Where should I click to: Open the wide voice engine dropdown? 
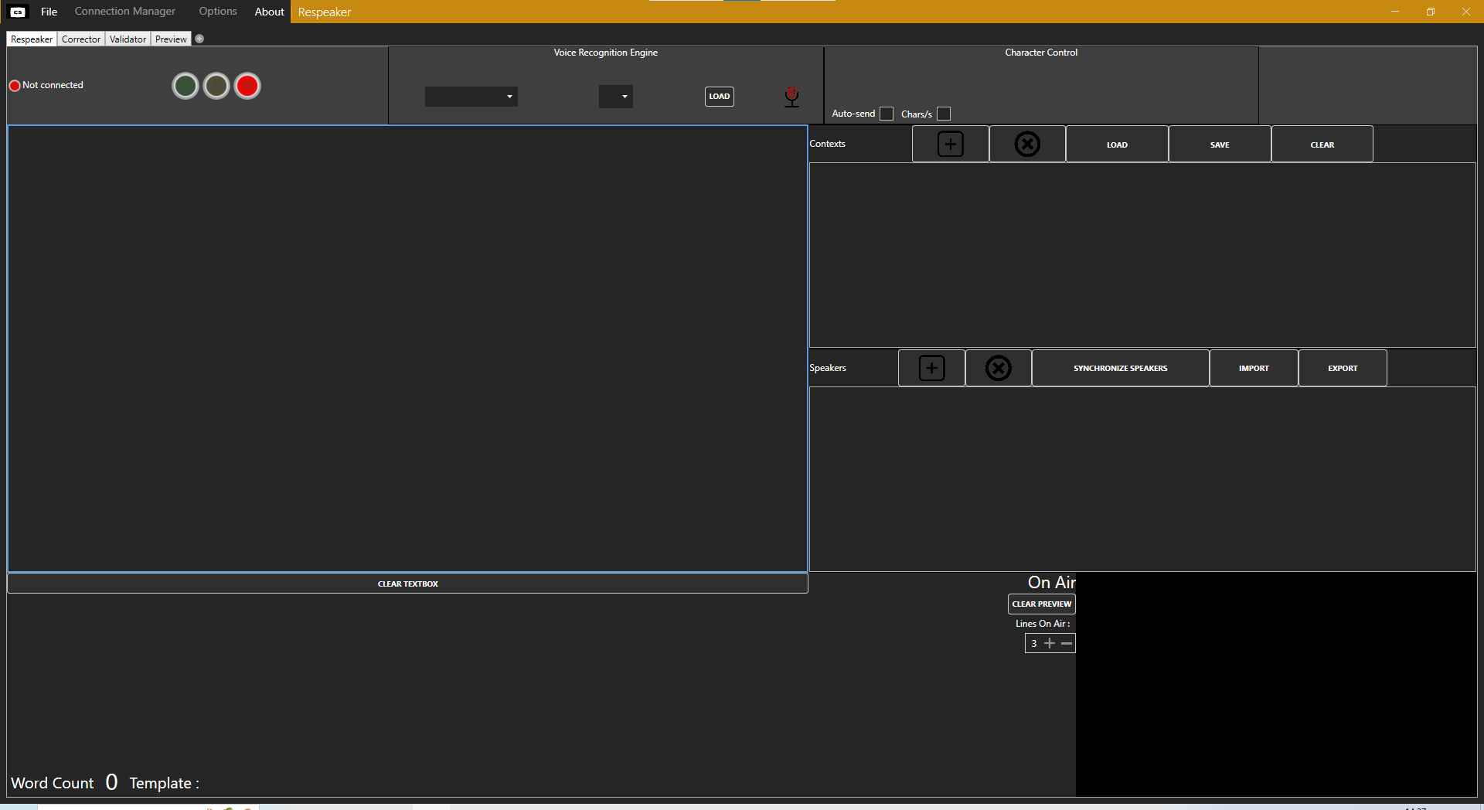click(471, 97)
